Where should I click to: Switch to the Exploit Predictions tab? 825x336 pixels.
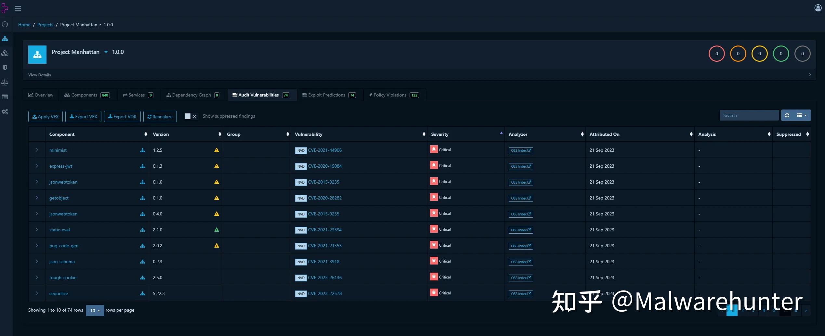click(326, 95)
